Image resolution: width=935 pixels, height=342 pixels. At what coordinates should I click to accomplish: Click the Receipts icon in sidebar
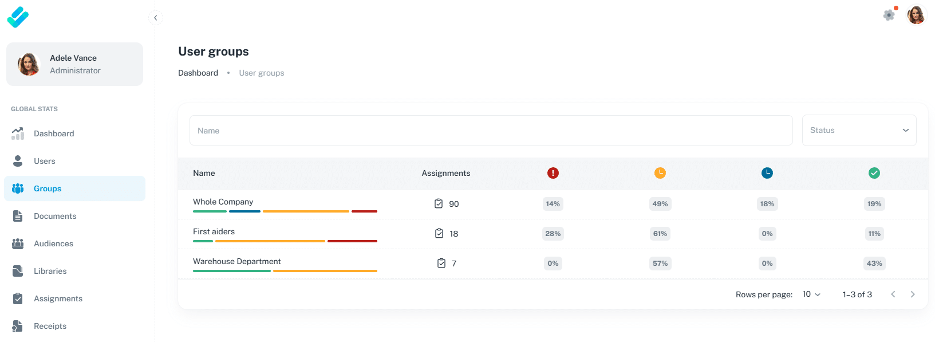click(x=18, y=326)
